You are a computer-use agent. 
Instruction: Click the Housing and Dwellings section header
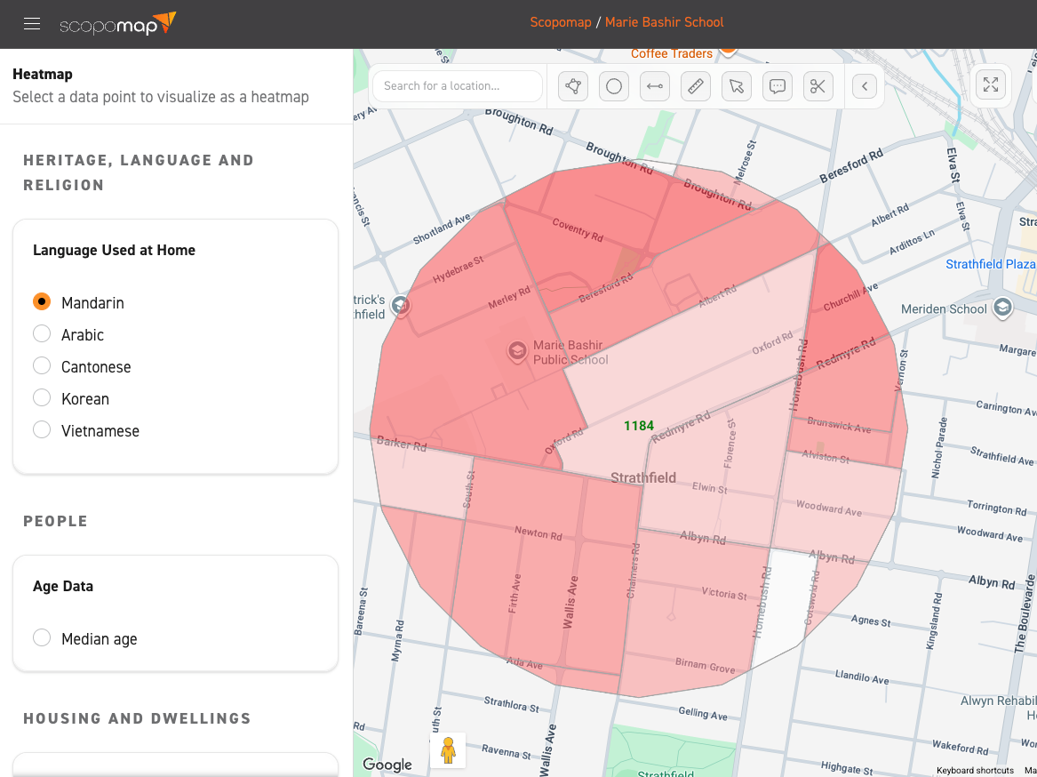pos(138,718)
